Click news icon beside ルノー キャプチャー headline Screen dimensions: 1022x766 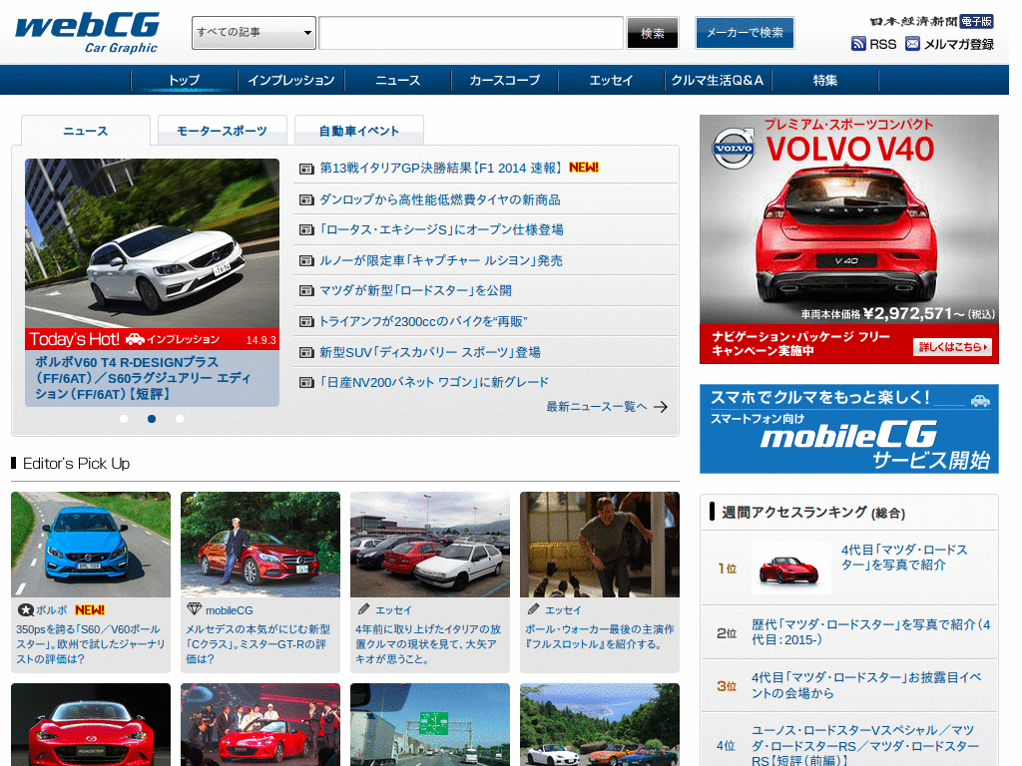click(306, 260)
